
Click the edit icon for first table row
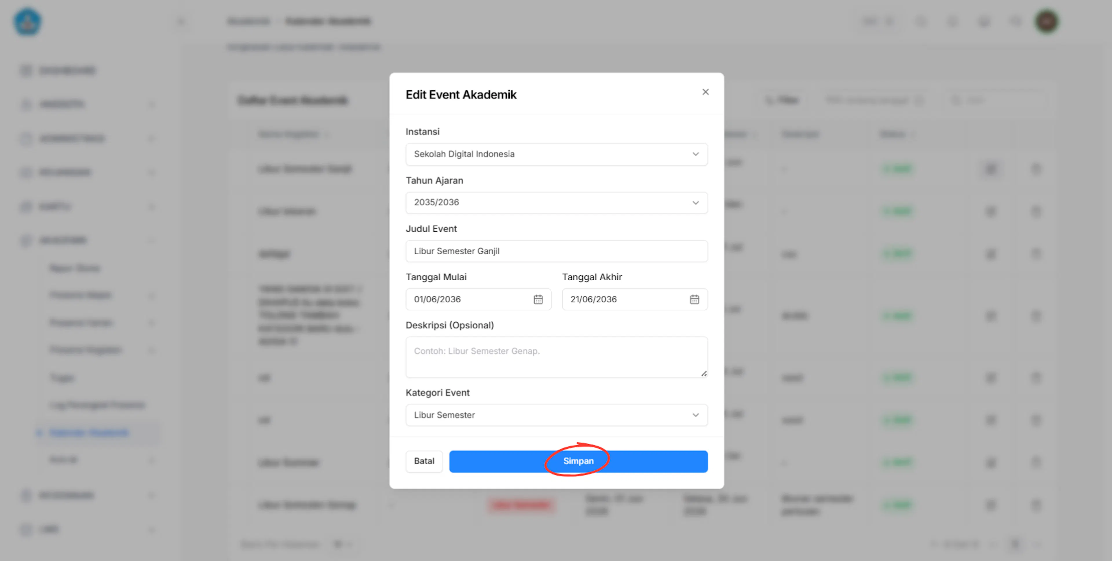pyautogui.click(x=991, y=169)
